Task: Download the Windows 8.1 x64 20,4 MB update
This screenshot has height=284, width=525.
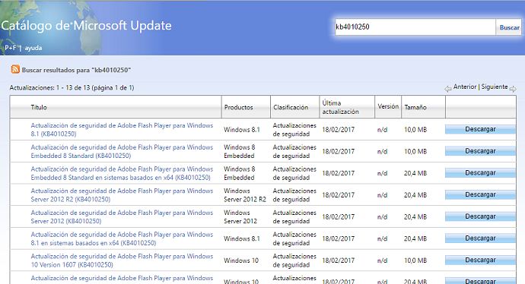Action: (480, 238)
